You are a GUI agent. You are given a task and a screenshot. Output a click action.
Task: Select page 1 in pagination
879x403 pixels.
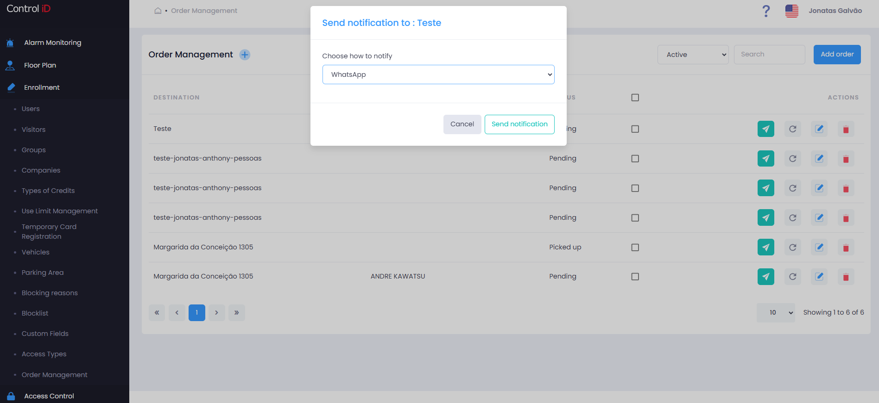tap(197, 313)
